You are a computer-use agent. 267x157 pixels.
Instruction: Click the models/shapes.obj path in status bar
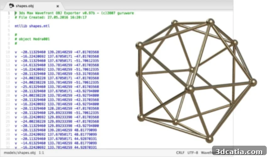pos(20,153)
